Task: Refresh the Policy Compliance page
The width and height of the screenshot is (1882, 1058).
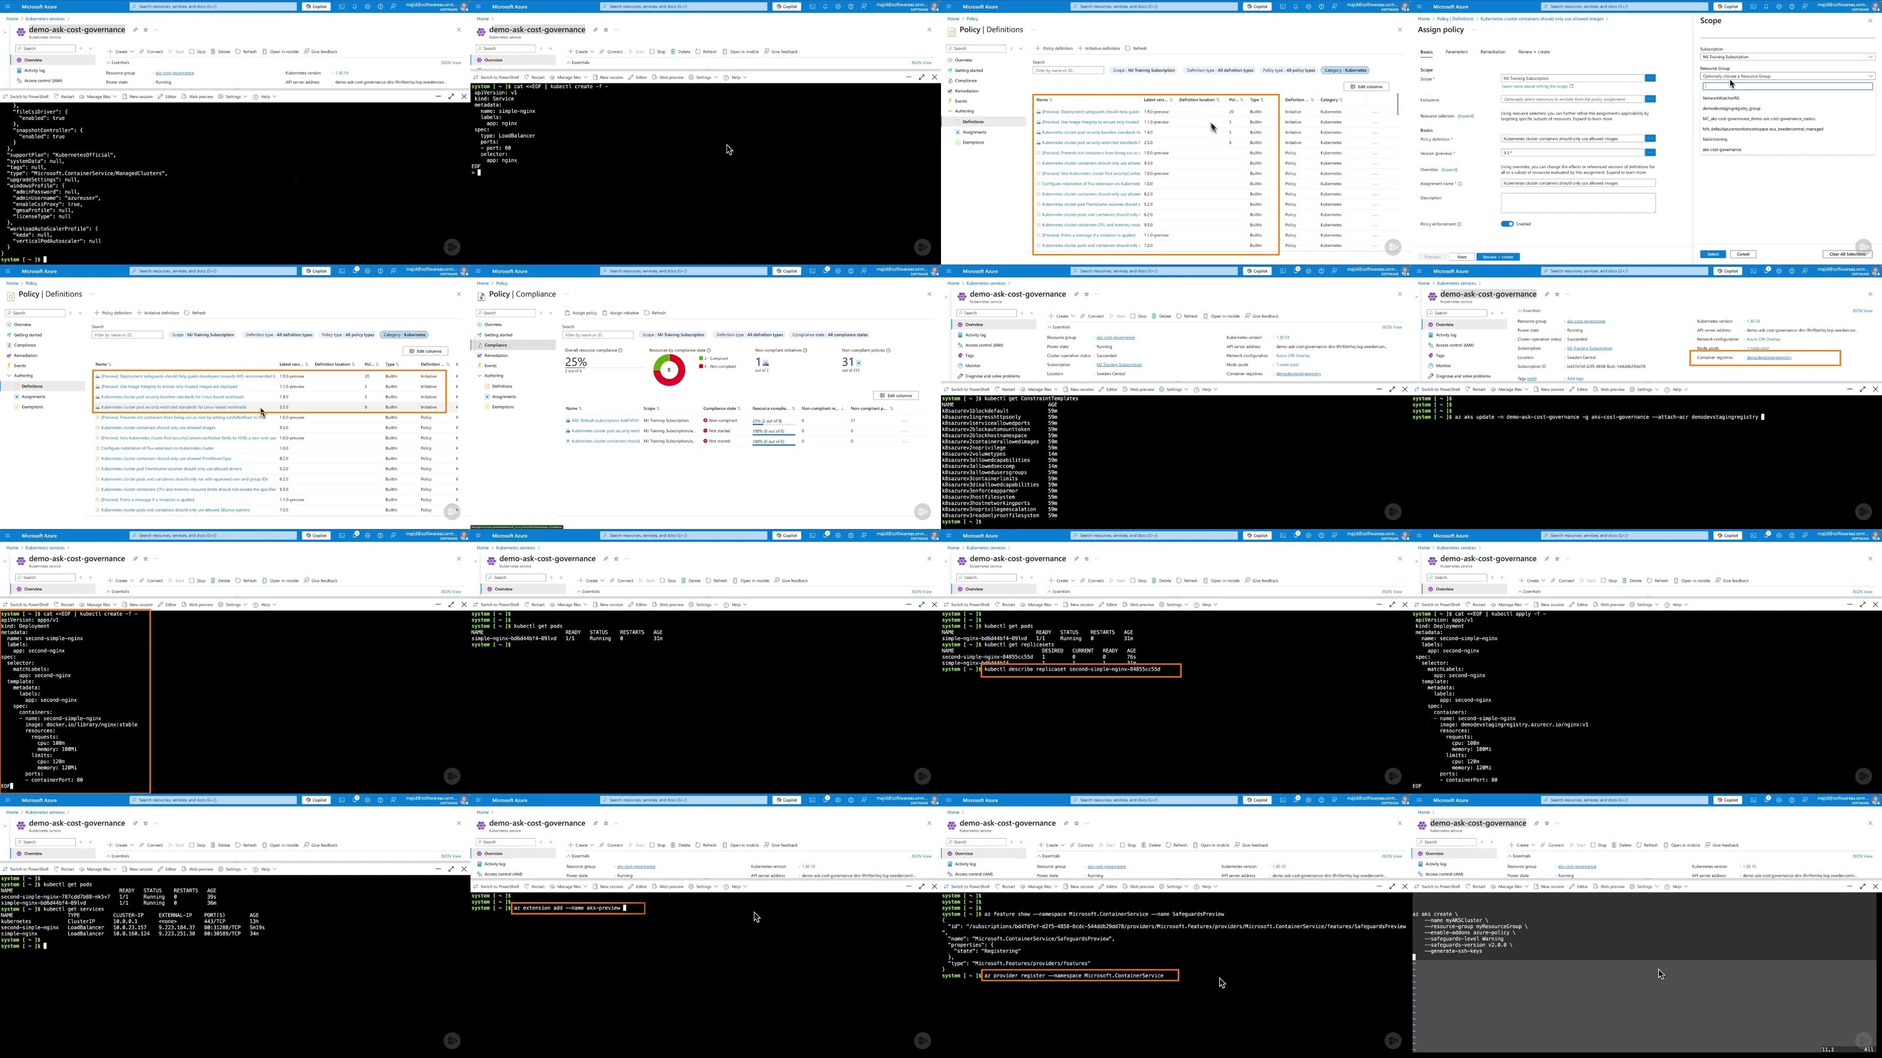Action: 655,313
